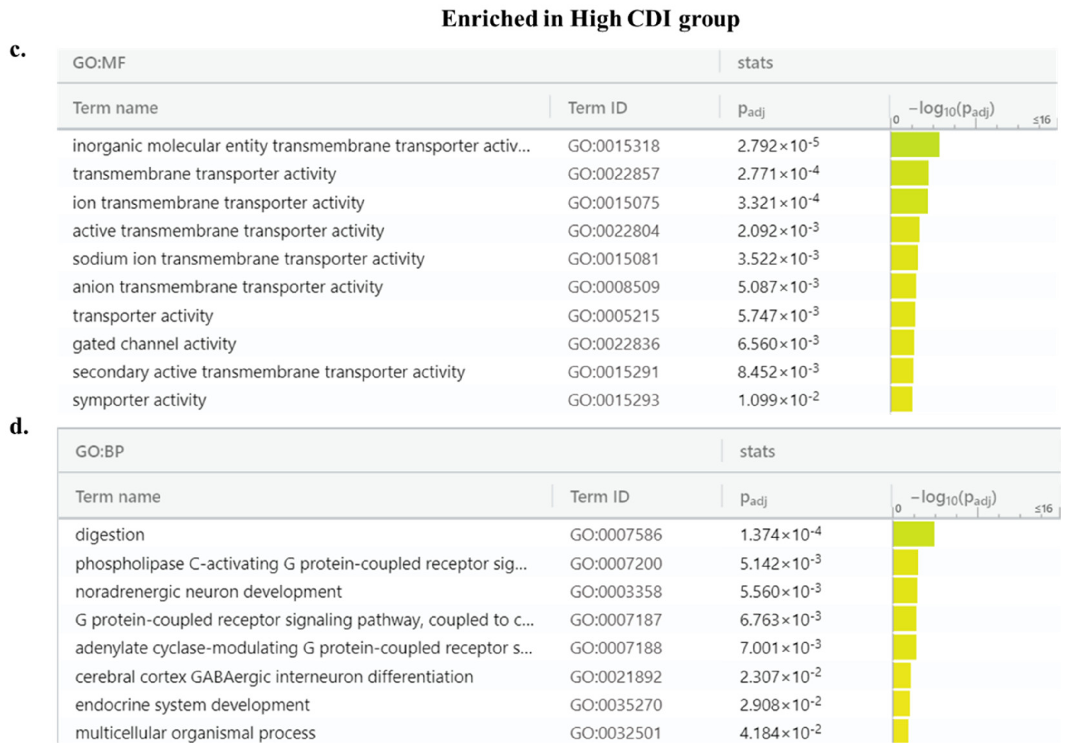Screen dimensions: 1069x752
Task: Open the GO:0032501 term ID link
Action: [616, 733]
